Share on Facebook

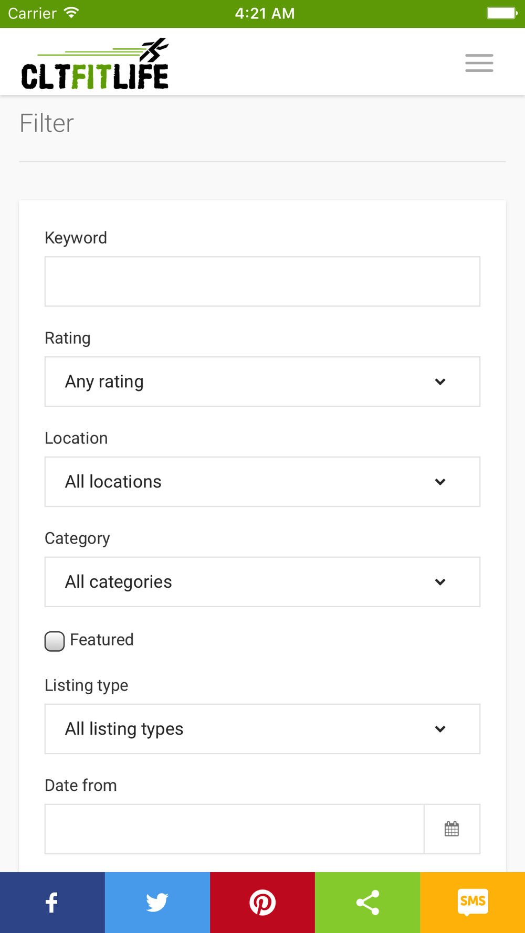(52, 902)
